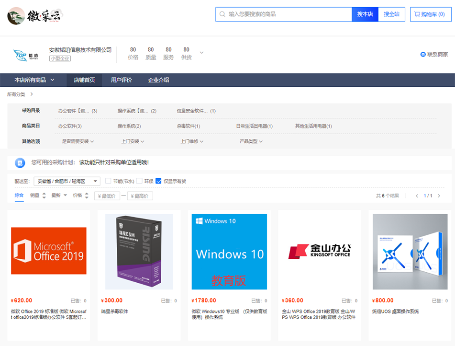Click 所有分类 breadcrumb link

(16, 94)
